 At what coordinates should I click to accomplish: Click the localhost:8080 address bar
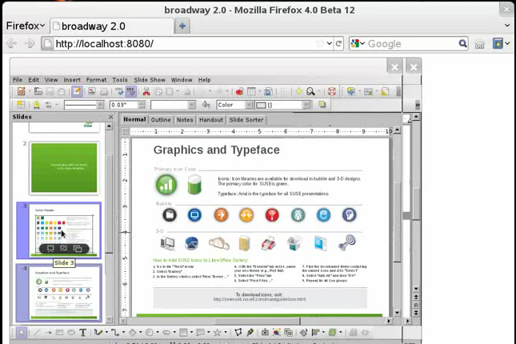point(184,43)
